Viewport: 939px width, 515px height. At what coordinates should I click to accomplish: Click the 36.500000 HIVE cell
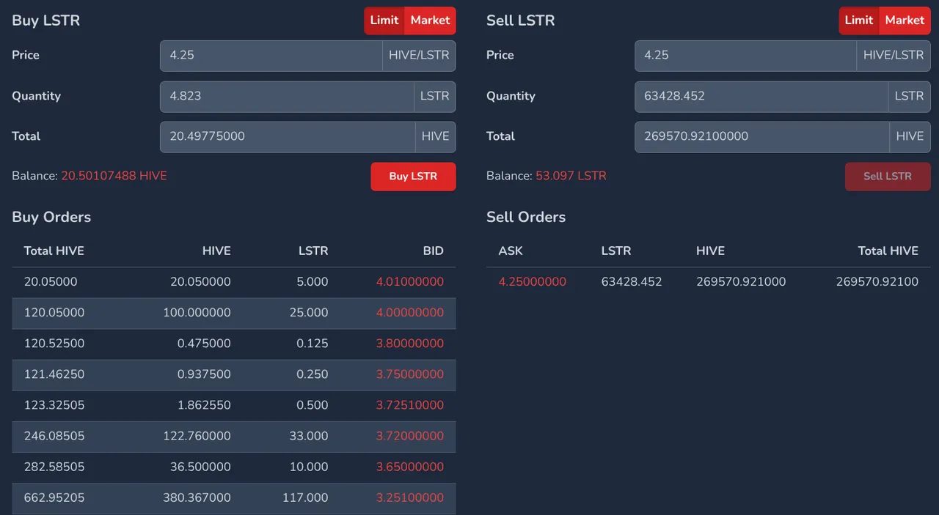[200, 467]
